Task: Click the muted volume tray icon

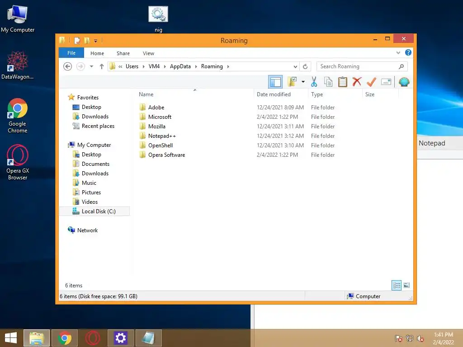Action: click(x=420, y=338)
